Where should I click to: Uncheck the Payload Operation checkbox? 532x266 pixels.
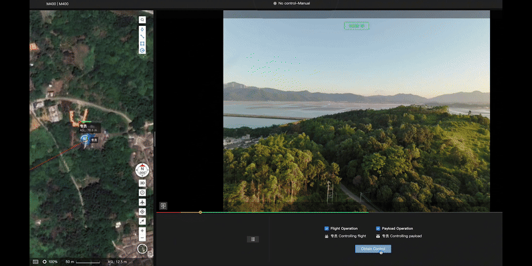(x=378, y=229)
